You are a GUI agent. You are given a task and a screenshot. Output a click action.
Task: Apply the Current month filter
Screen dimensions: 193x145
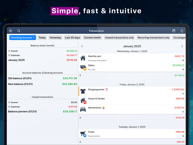pyautogui.click(x=92, y=38)
